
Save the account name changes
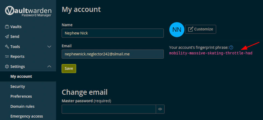pos(69,68)
